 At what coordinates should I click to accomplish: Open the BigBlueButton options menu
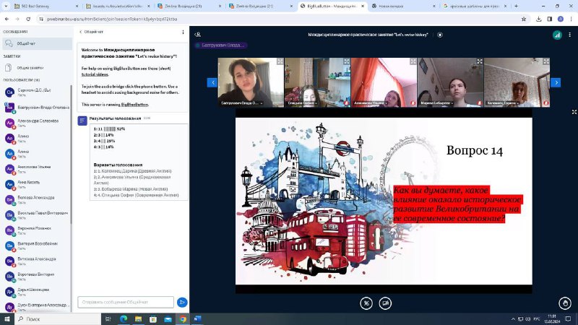[569, 35]
